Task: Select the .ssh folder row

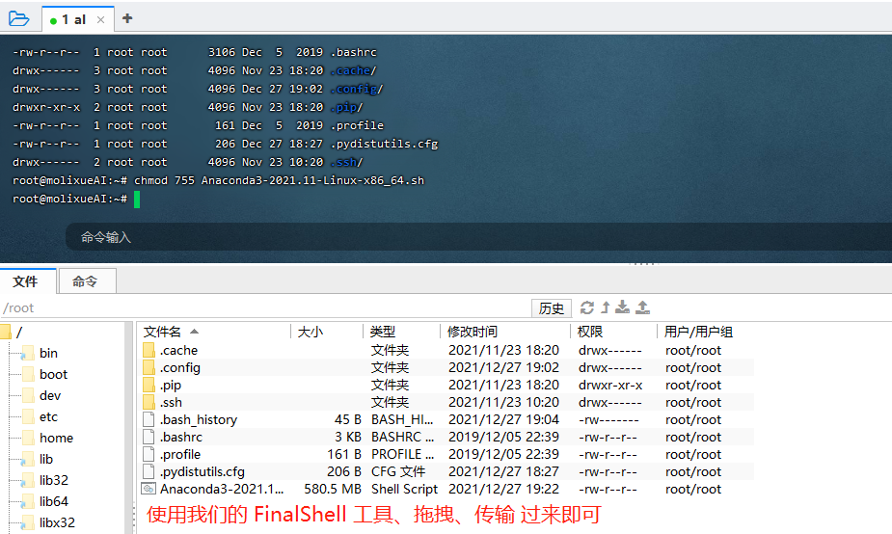Action: pos(446,402)
